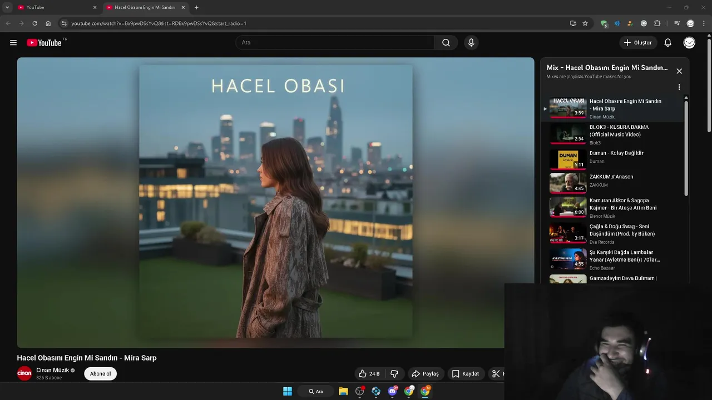The width and height of the screenshot is (712, 400).
Task: Subscribe with the Abone ol button
Action: pyautogui.click(x=100, y=374)
